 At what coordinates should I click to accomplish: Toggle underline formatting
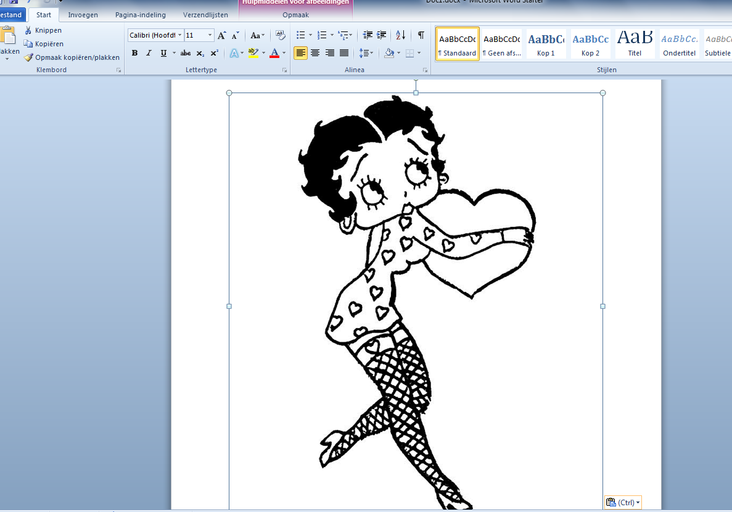[163, 53]
